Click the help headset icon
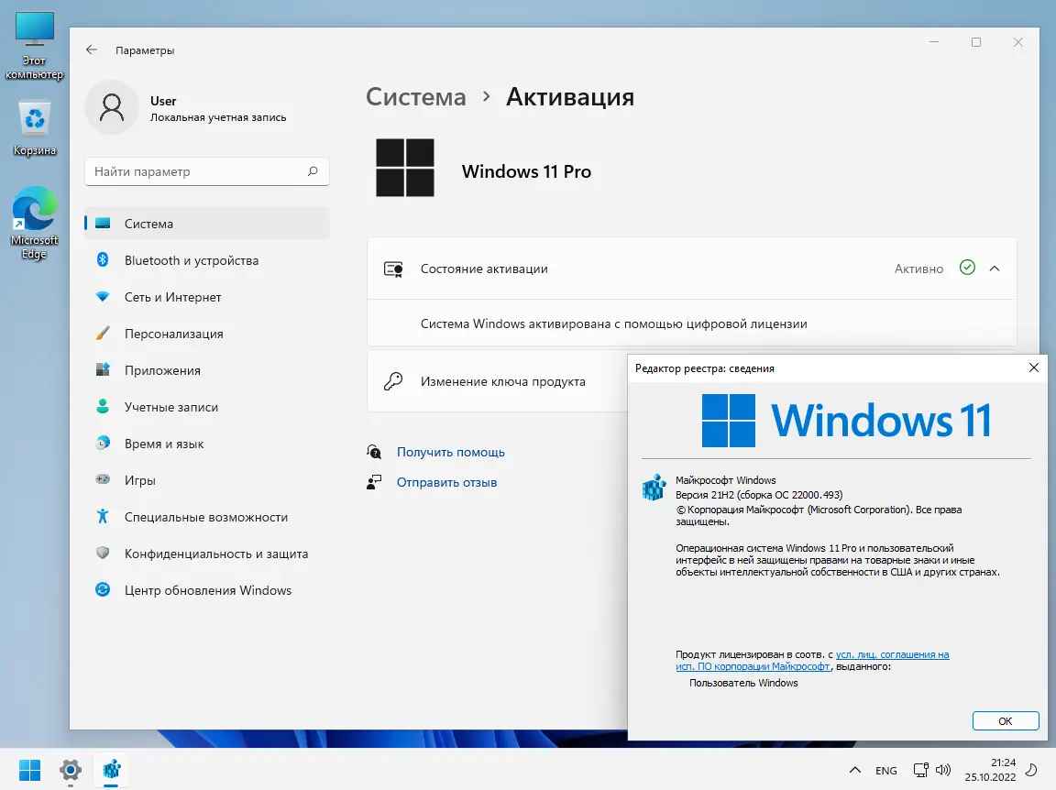1056x790 pixels. coord(374,451)
